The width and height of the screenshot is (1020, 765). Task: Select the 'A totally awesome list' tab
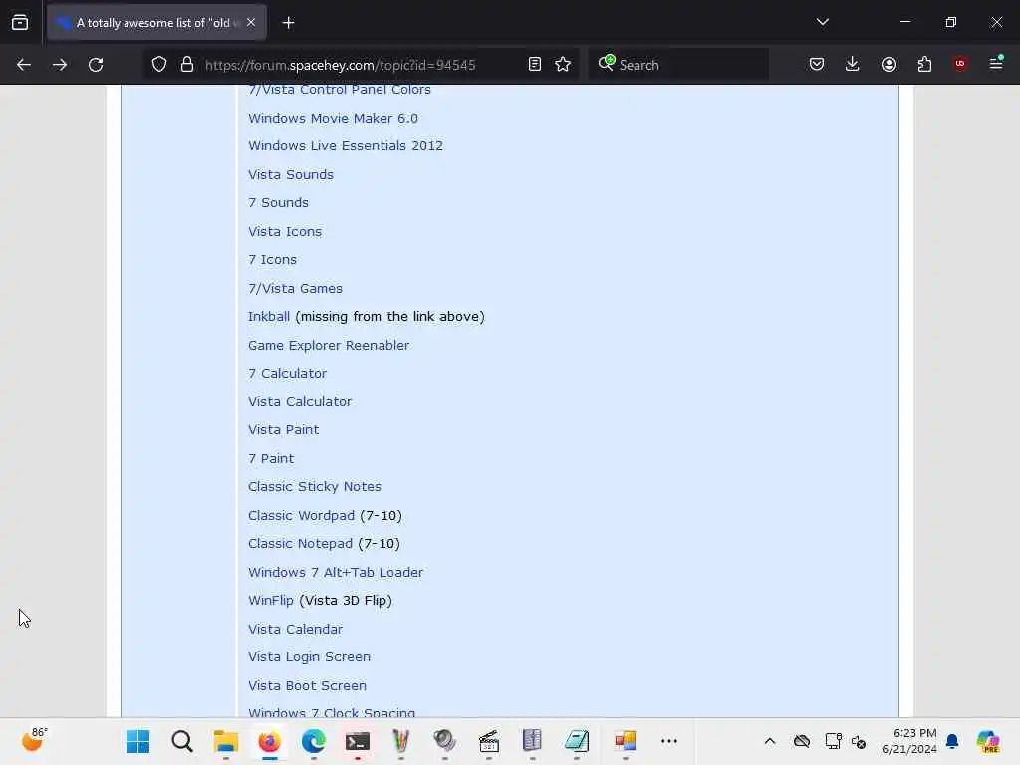click(156, 23)
